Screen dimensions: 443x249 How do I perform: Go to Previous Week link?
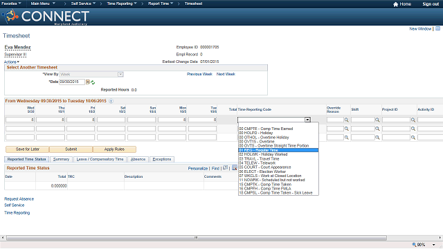(199, 74)
